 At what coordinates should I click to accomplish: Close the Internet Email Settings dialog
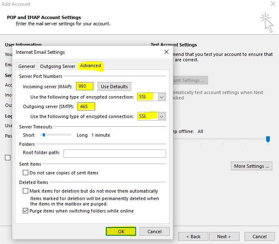point(166,52)
